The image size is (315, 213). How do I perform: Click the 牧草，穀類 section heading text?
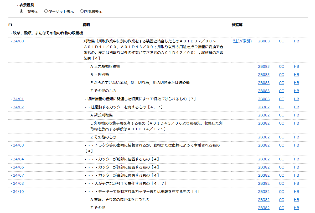coord(48,33)
